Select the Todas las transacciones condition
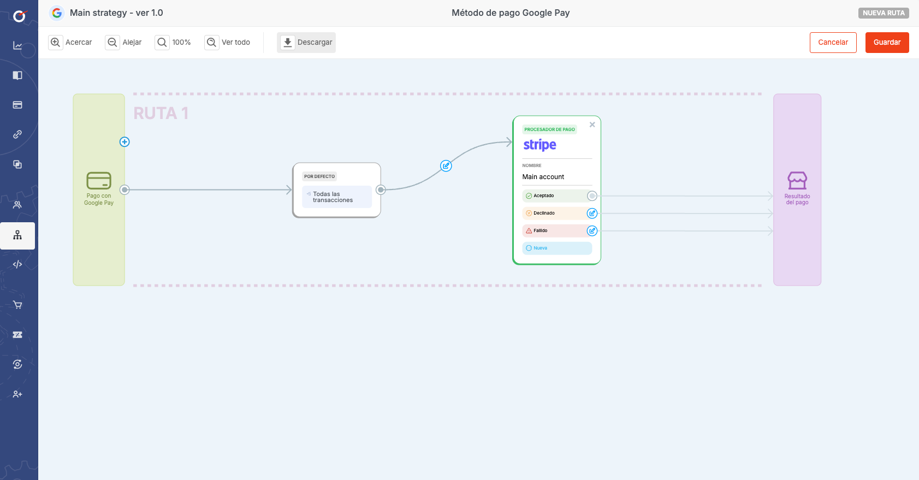This screenshot has height=480, width=919. (x=337, y=197)
